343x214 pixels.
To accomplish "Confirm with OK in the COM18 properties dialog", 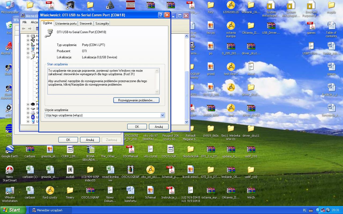I will click(x=137, y=127).
